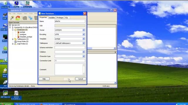Open the OMagic desktop shortcut

point(16,5)
